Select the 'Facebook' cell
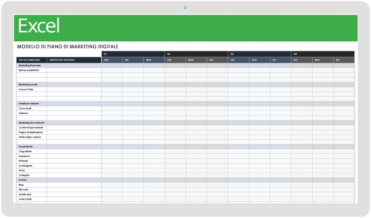Viewport: 371px width, 218px height. (x=32, y=156)
